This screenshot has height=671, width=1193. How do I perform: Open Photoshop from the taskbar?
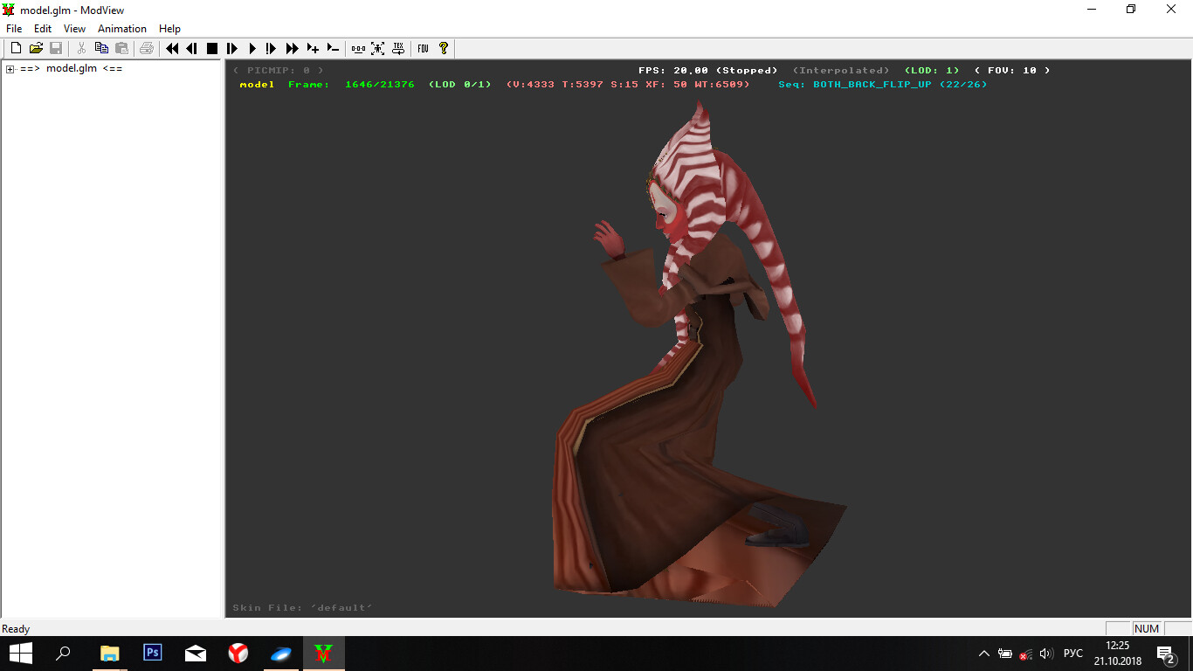click(x=152, y=654)
